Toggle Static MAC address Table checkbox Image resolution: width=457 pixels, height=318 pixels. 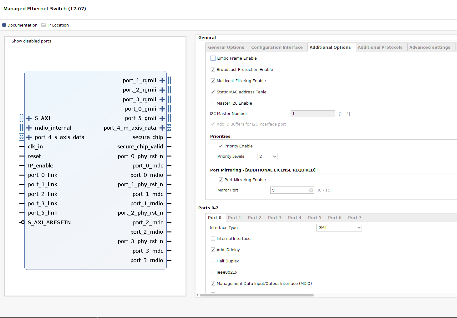(x=213, y=92)
